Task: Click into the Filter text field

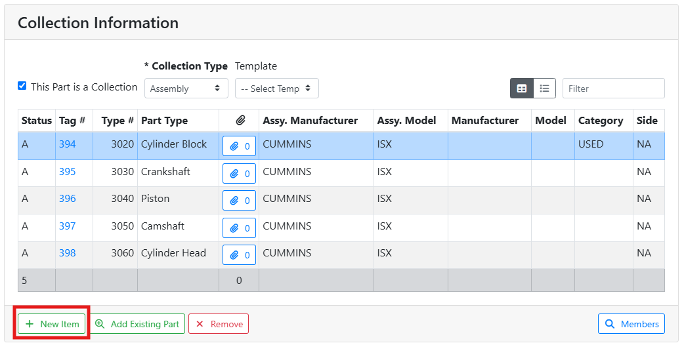Action: [613, 89]
